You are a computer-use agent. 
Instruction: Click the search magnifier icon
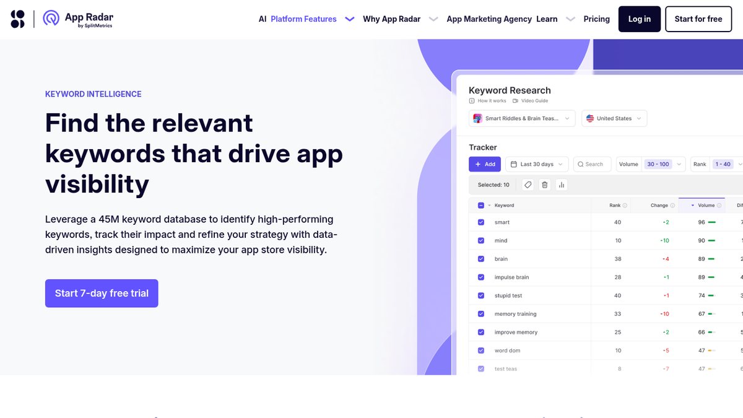click(x=580, y=164)
